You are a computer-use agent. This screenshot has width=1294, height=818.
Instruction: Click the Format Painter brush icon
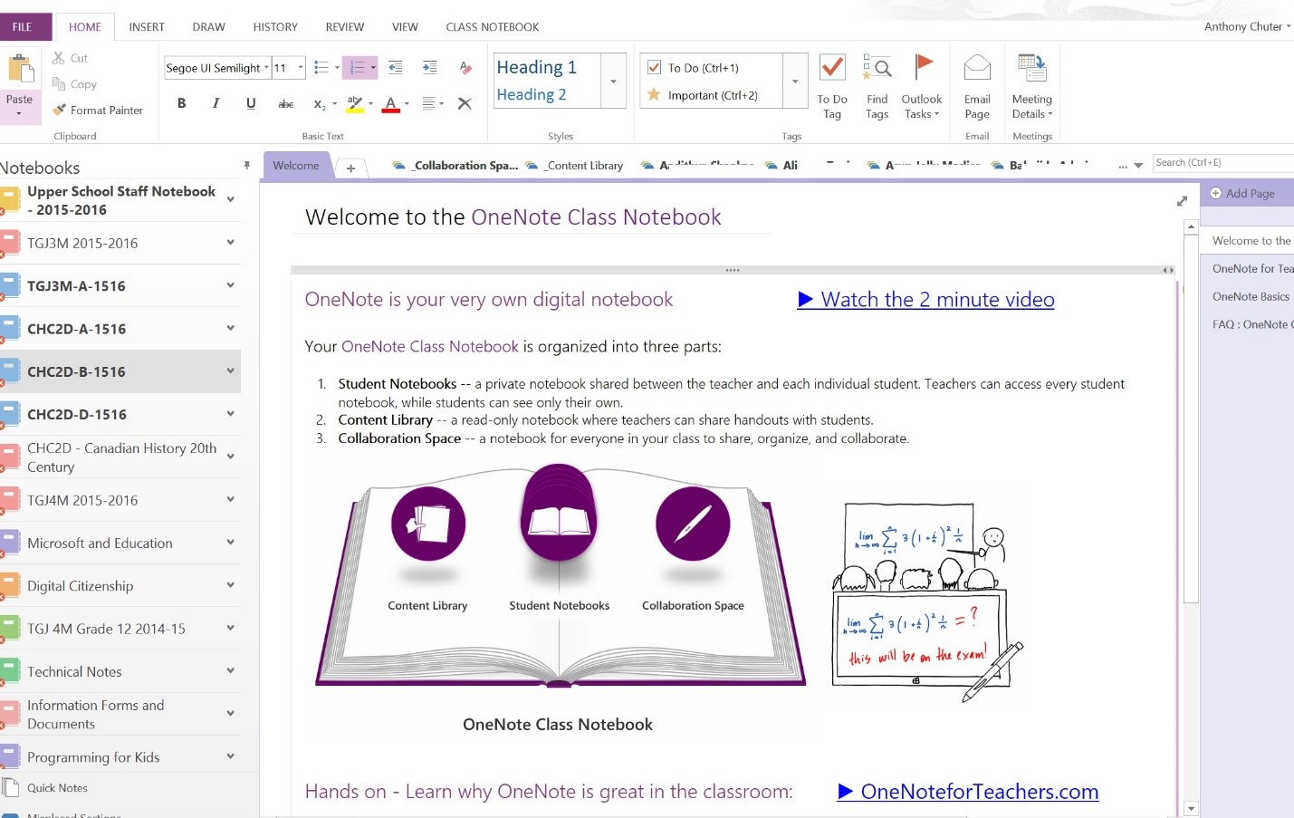point(60,110)
